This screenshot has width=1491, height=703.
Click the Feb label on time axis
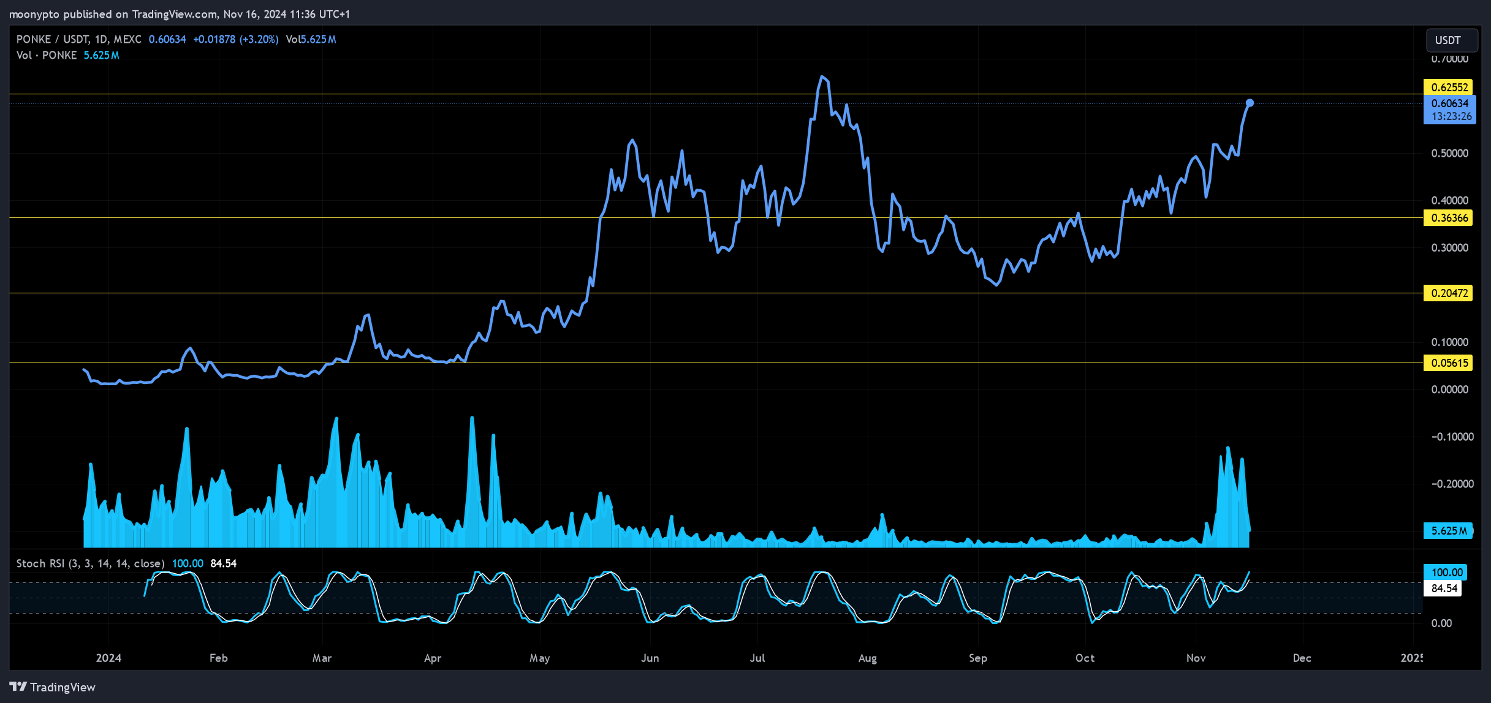(219, 658)
